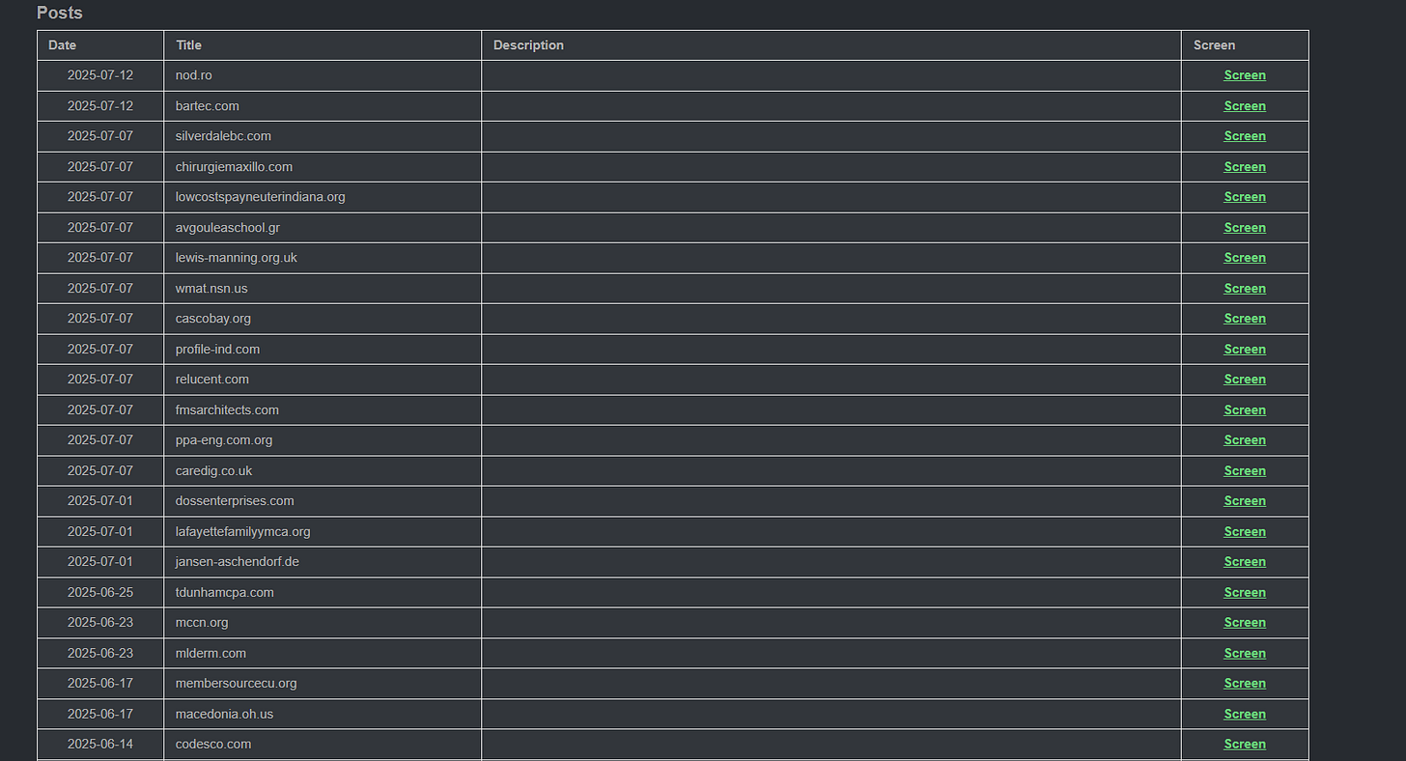View Screen link for caredig.co.uk
The width and height of the screenshot is (1406, 761).
point(1245,471)
